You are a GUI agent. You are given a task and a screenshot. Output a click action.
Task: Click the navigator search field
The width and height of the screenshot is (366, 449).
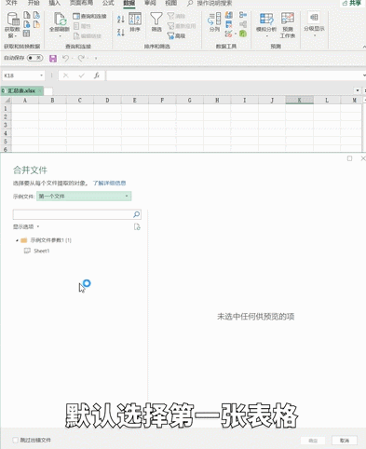(x=73, y=214)
